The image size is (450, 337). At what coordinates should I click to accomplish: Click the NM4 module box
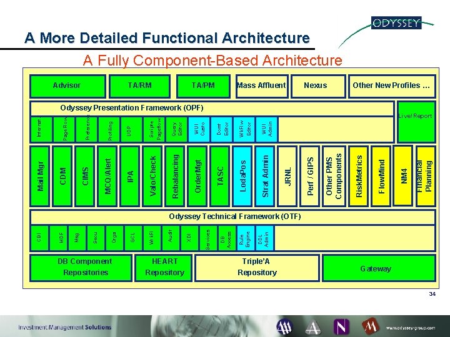[403, 175]
